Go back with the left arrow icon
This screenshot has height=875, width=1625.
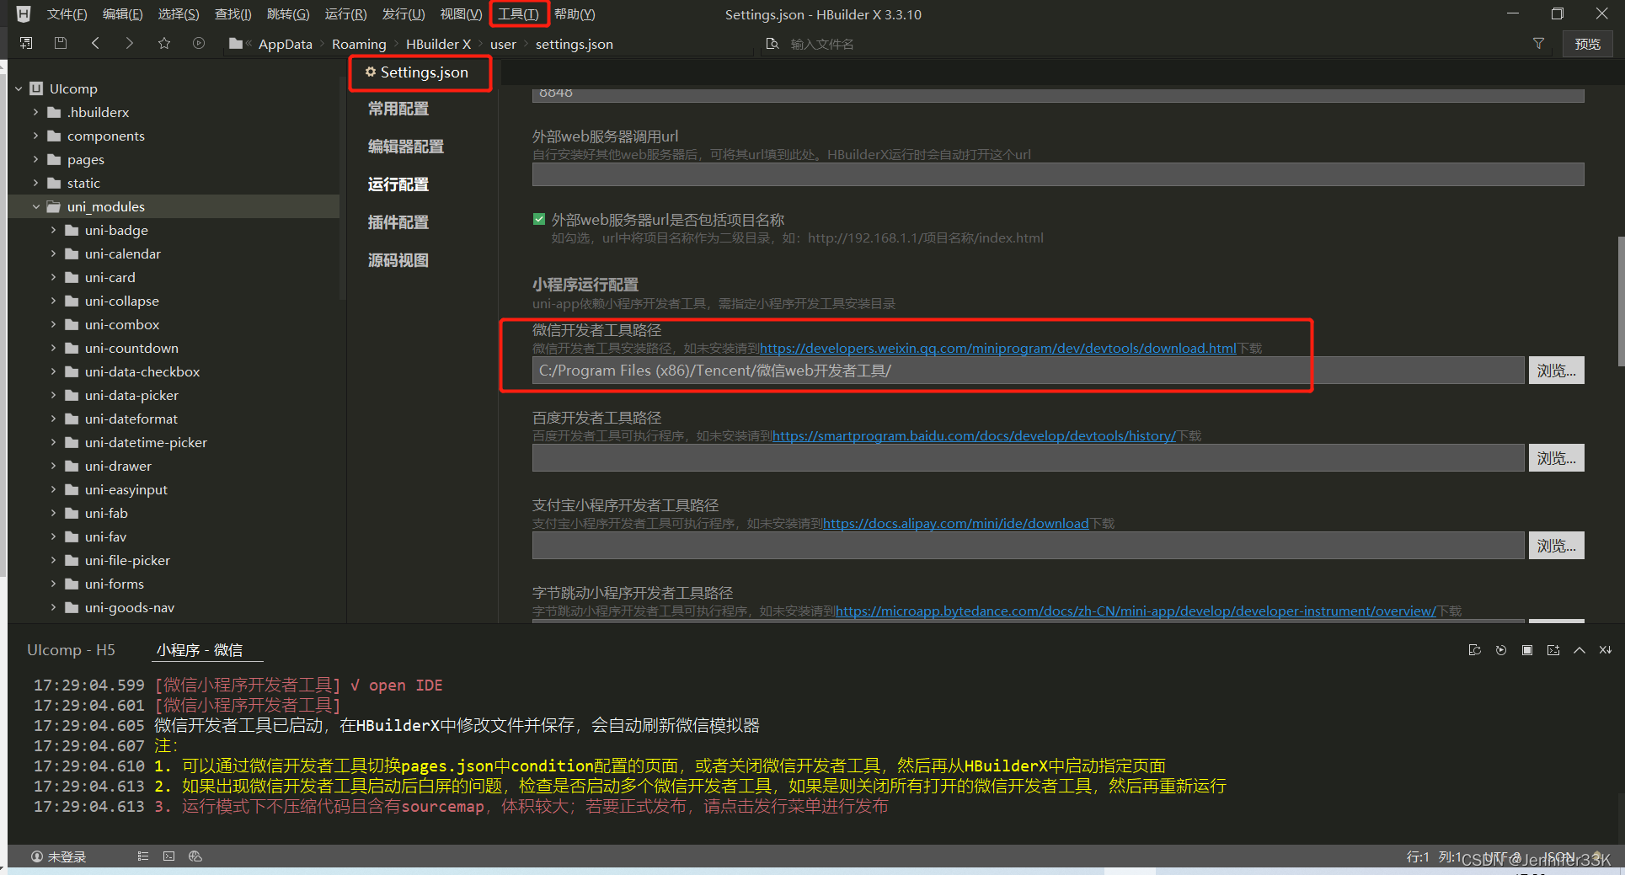pyautogui.click(x=95, y=43)
